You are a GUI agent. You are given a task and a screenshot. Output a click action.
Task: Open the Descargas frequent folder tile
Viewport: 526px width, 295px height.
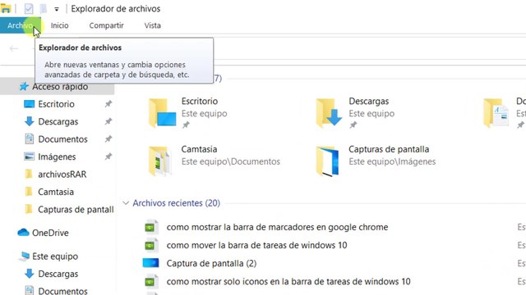pyautogui.click(x=355, y=113)
